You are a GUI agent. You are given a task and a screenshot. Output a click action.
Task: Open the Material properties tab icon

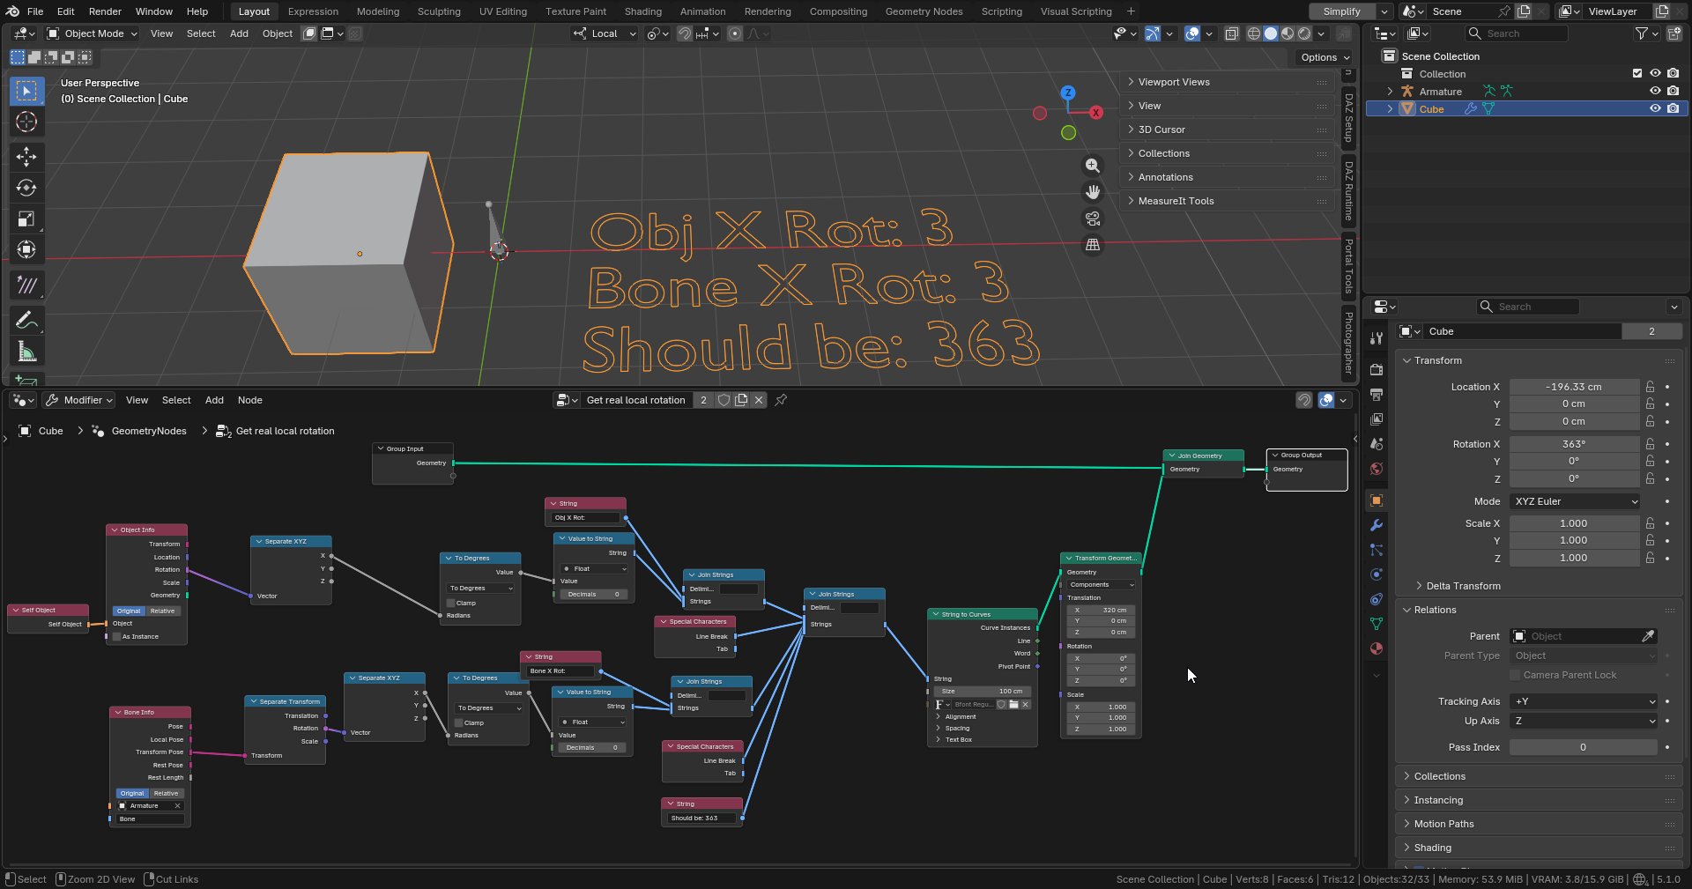click(x=1377, y=648)
